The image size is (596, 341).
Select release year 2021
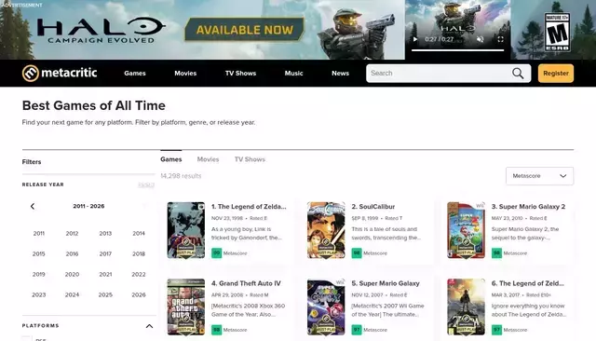pos(105,275)
